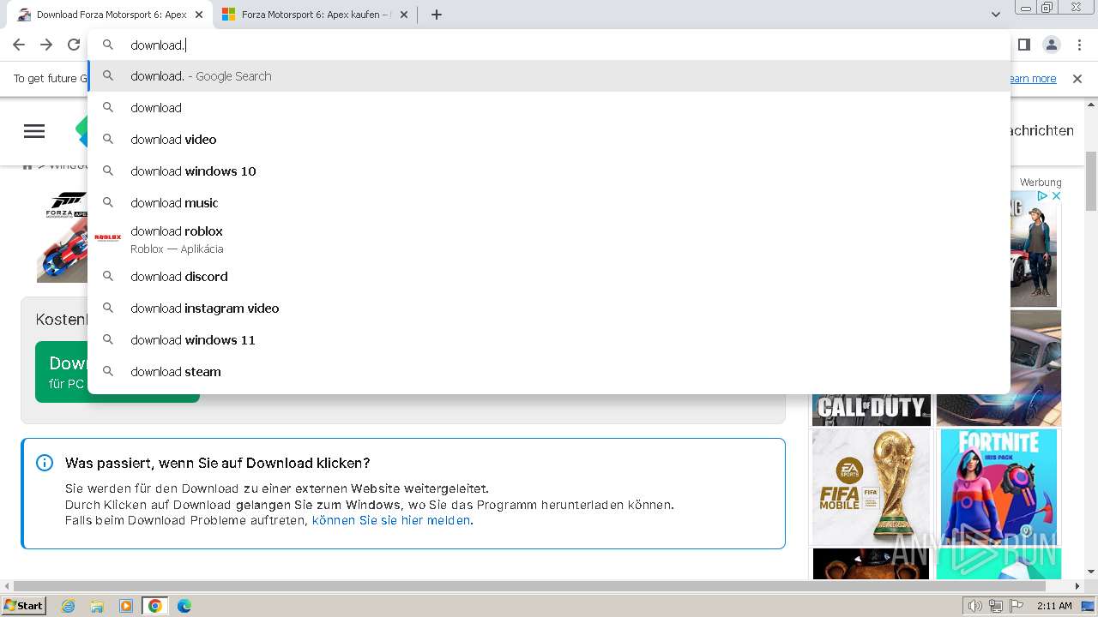Switch to Chrome in the taskbar
Viewport: 1098px width, 617px height.
click(x=154, y=606)
